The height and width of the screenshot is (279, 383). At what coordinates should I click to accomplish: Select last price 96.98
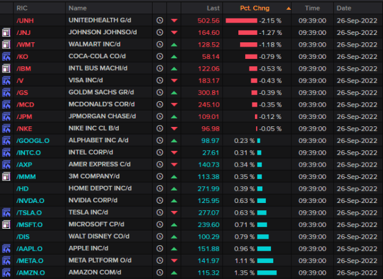[210, 129]
